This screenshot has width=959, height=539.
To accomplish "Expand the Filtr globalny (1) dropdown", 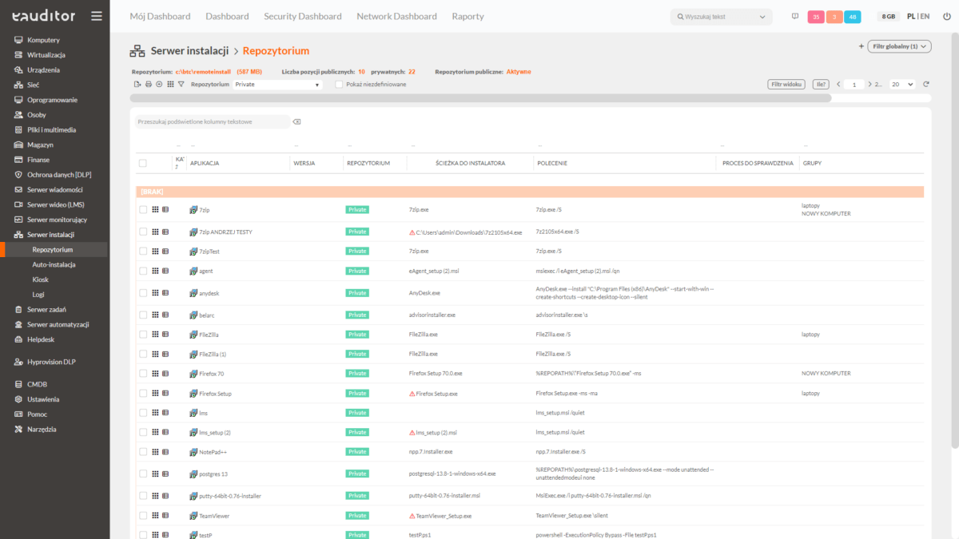I will pyautogui.click(x=899, y=47).
